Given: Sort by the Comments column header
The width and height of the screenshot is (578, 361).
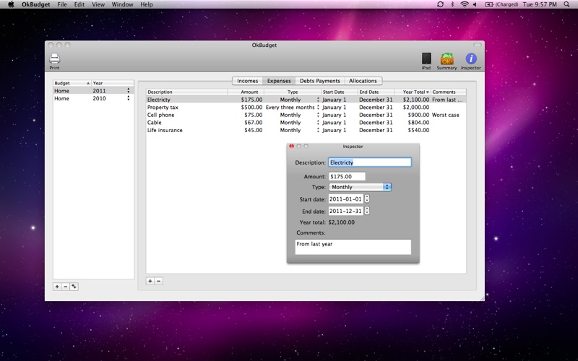Looking at the screenshot, I should [448, 92].
